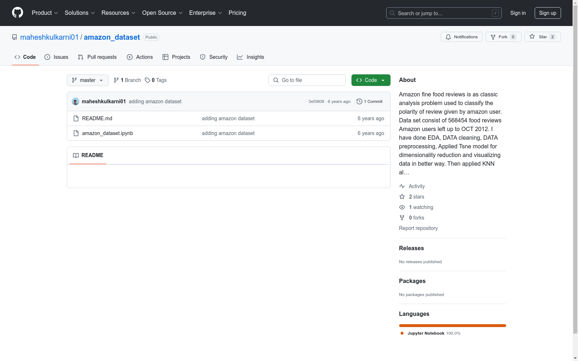Select the Code tab
The width and height of the screenshot is (578, 361).
[x=25, y=57]
